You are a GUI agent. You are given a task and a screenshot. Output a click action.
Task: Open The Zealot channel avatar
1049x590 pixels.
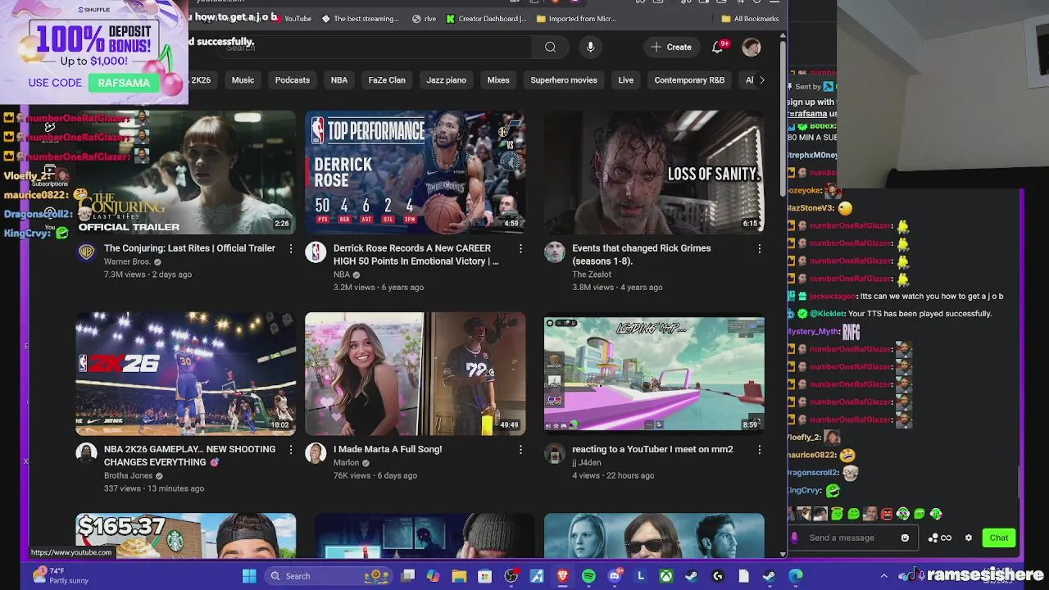tap(555, 252)
